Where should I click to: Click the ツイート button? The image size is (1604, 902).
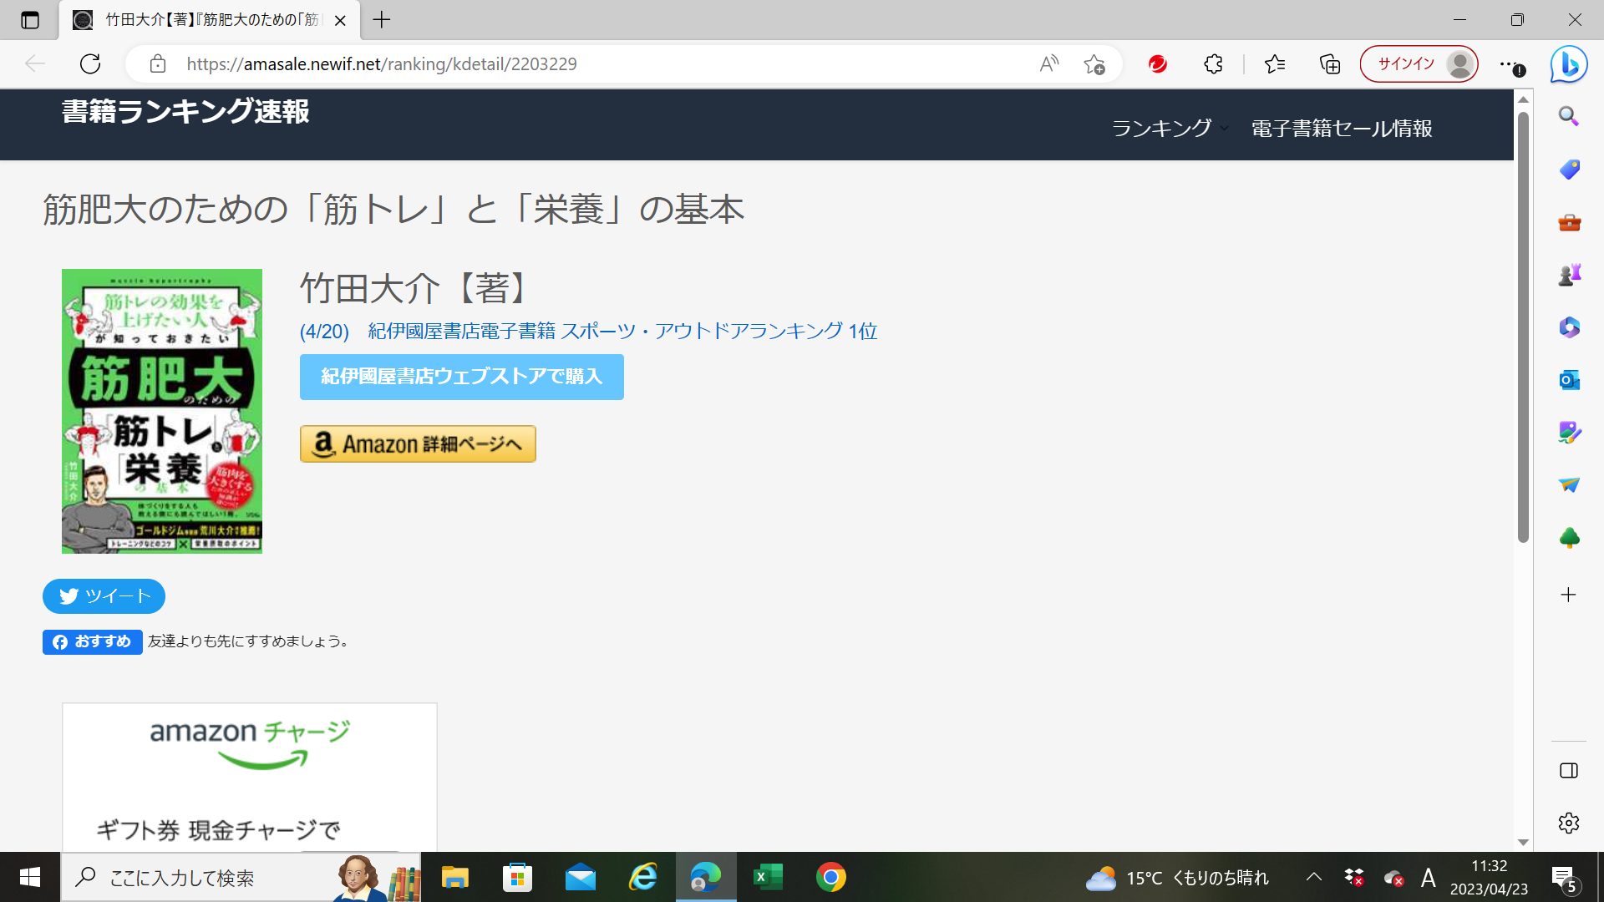tap(104, 596)
